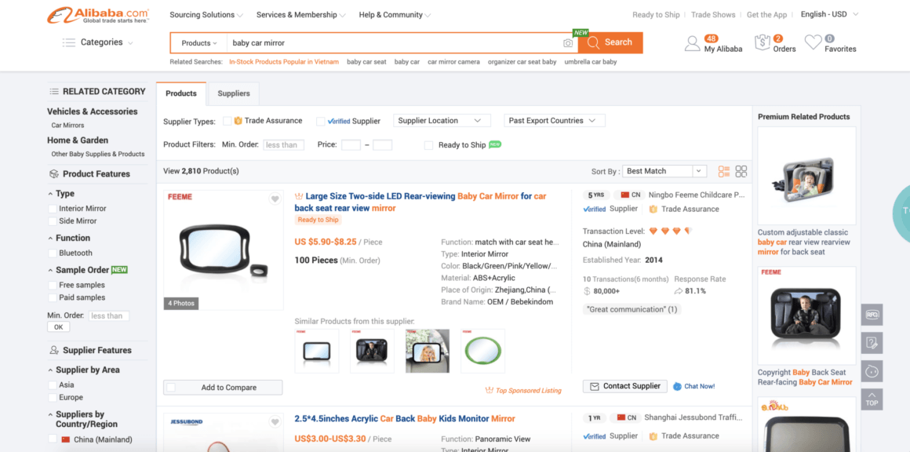This screenshot has height=452, width=910.
Task: Click Product Features cube icon
Action: [54, 174]
